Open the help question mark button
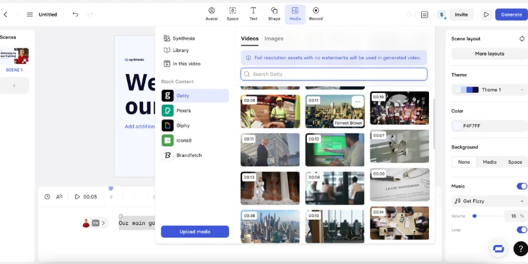 coord(520,249)
